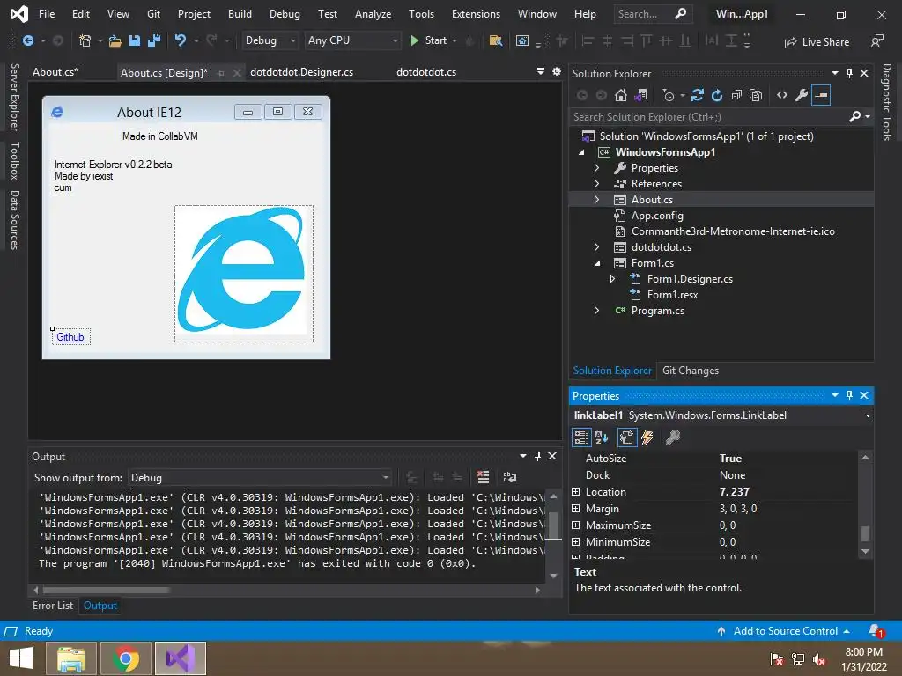Click the Pending Changes Filter clock icon
The height and width of the screenshot is (676, 902).
click(x=669, y=95)
